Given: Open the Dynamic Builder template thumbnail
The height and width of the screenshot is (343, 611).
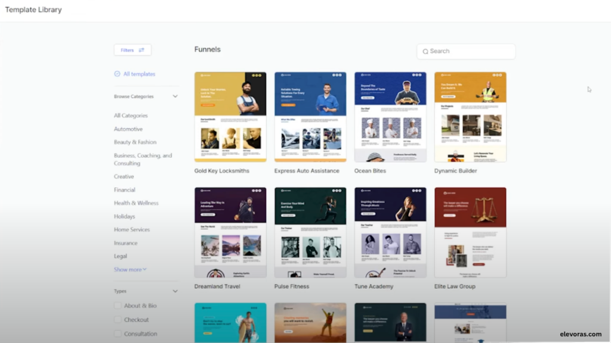Looking at the screenshot, I should pos(470,117).
